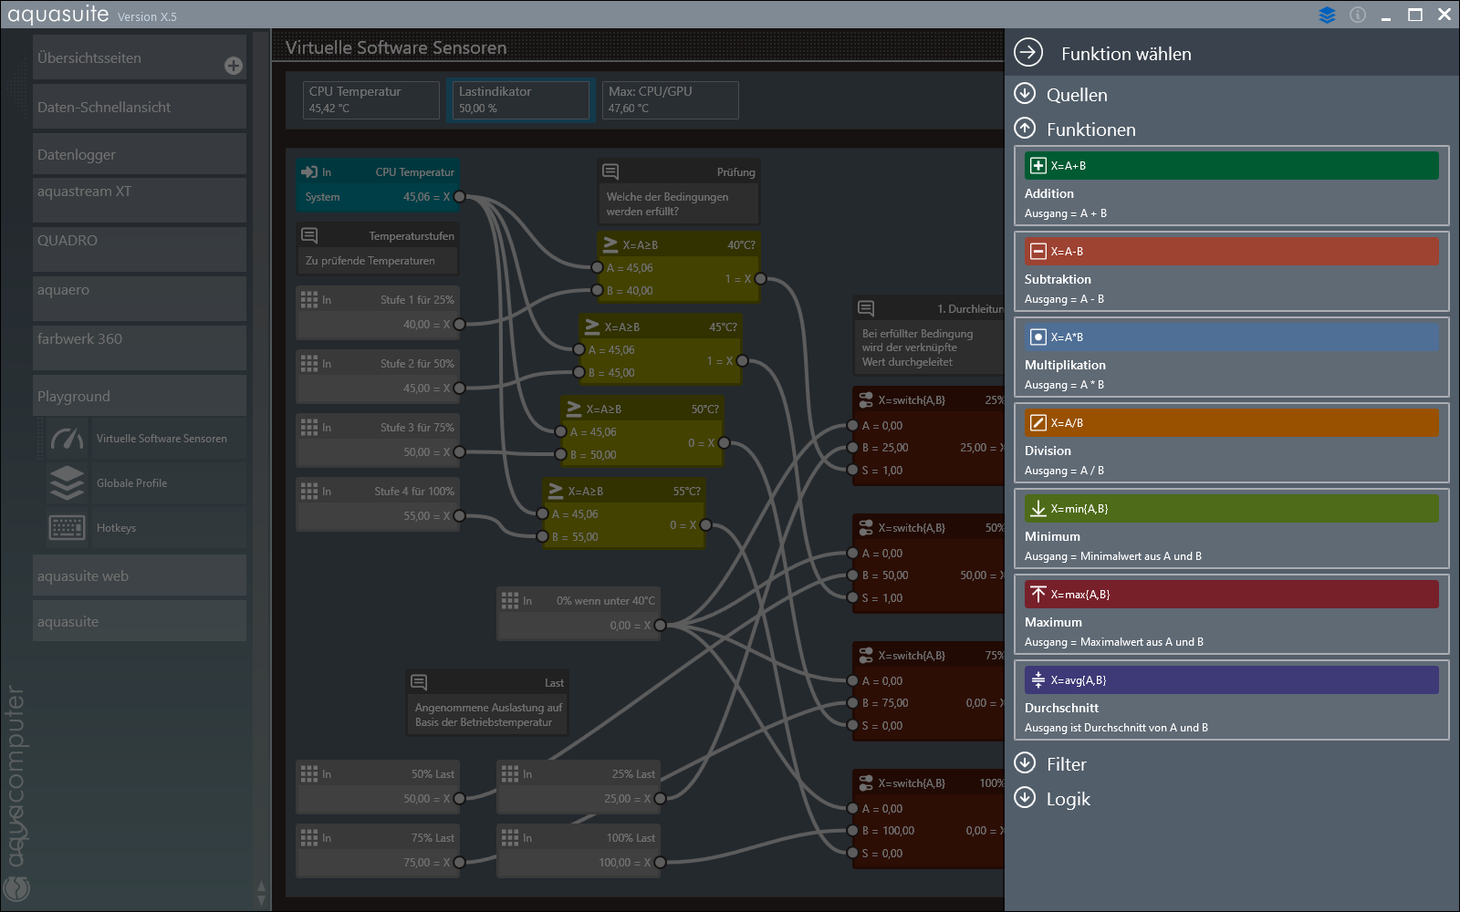This screenshot has width=1460, height=912.
Task: Expand the Filter section
Action: click(x=1026, y=763)
